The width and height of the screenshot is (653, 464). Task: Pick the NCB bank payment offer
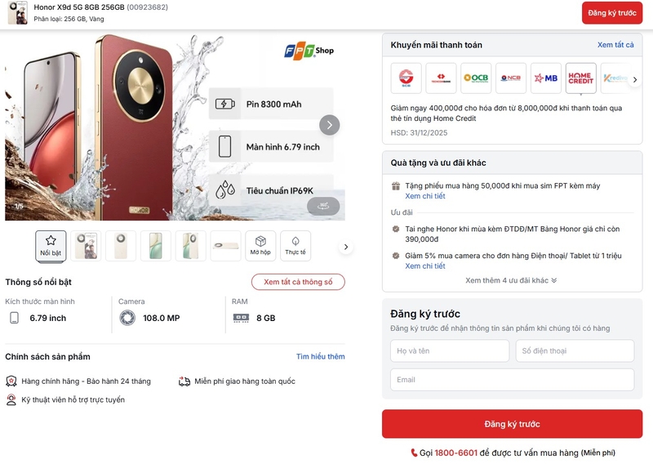511,78
